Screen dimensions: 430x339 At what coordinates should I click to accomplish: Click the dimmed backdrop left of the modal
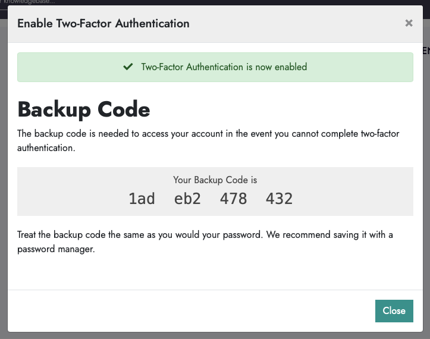3,178
